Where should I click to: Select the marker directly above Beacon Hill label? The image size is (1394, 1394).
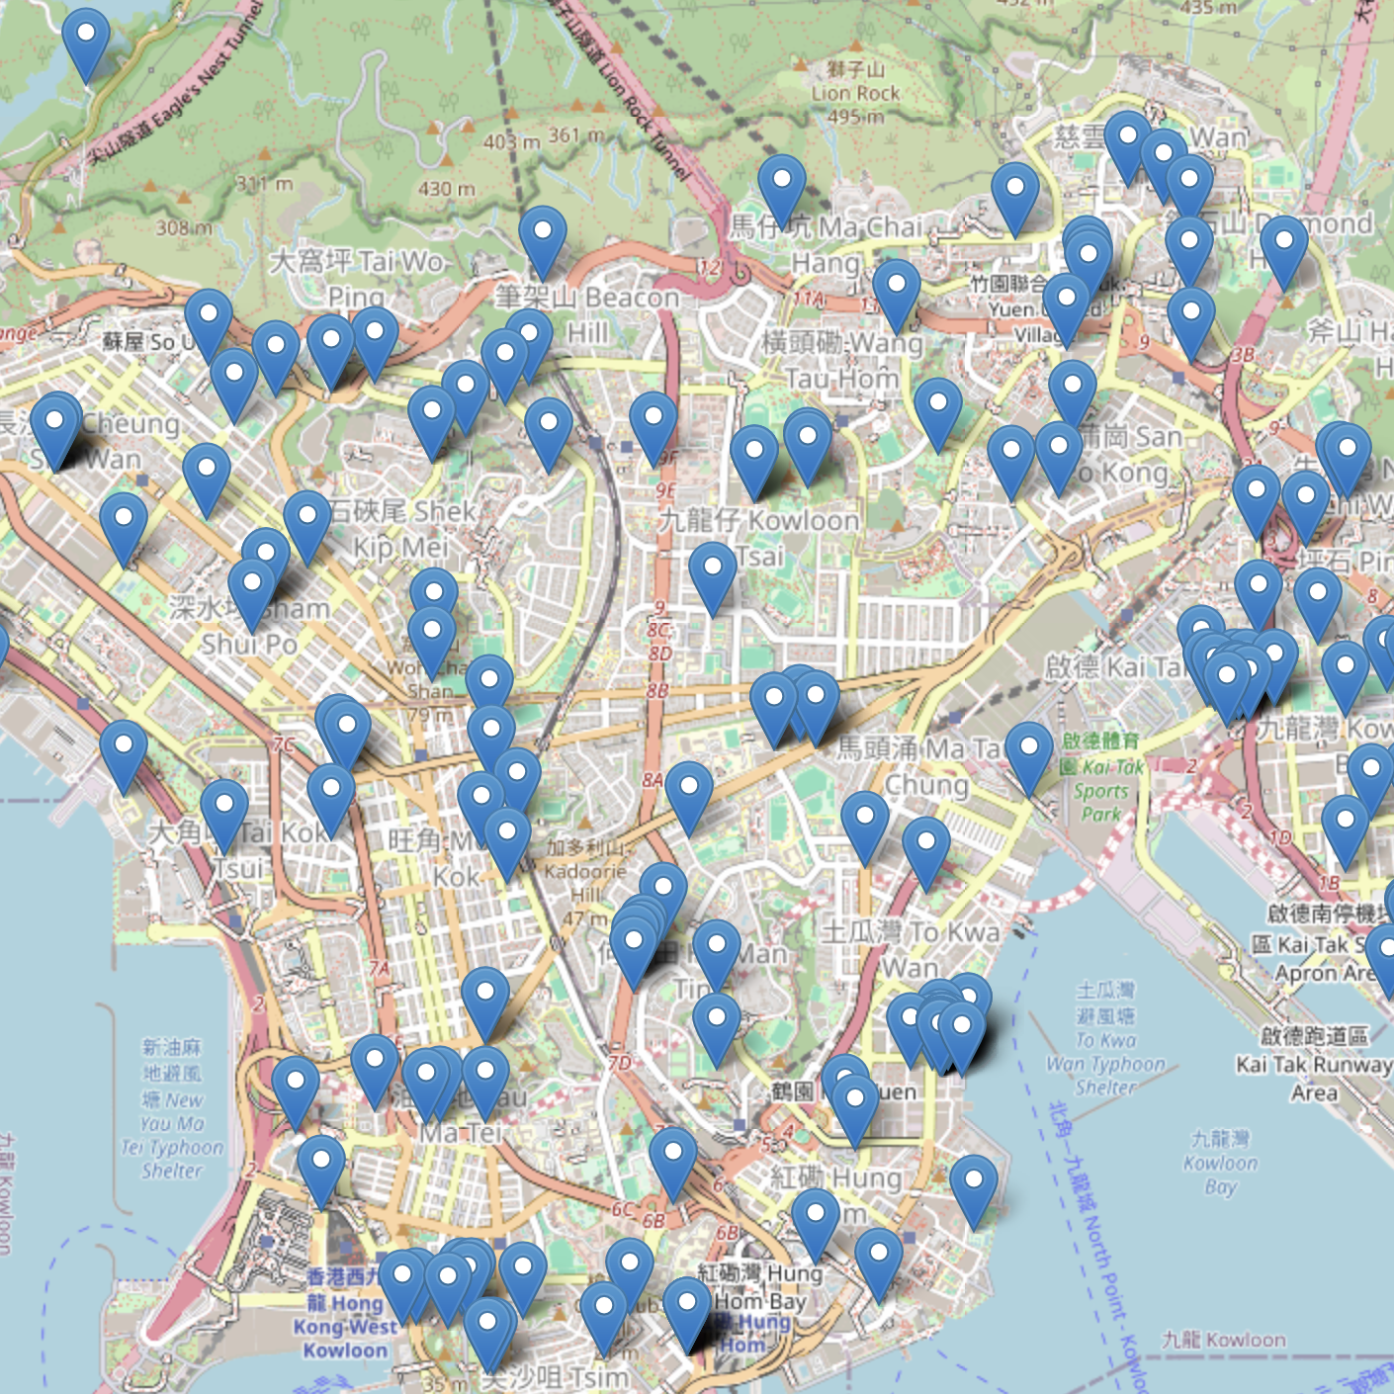click(x=543, y=243)
